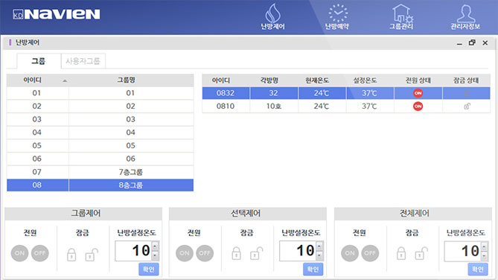Decrease 전체제어 heating temperature with down arrow
Screen dimensions: 498x280
(484, 255)
